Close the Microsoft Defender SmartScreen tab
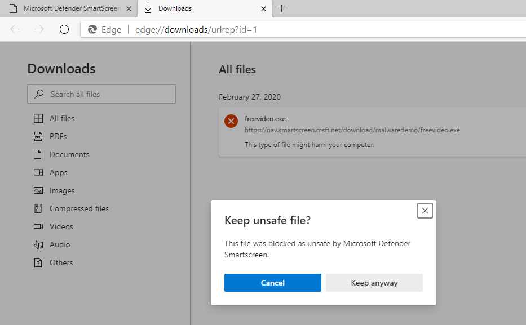Screen dimensions: 526x325 (x=129, y=8)
